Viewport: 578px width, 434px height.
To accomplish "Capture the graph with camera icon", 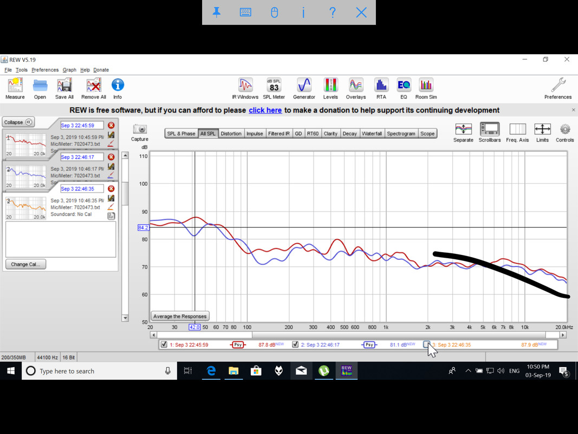I will [140, 129].
